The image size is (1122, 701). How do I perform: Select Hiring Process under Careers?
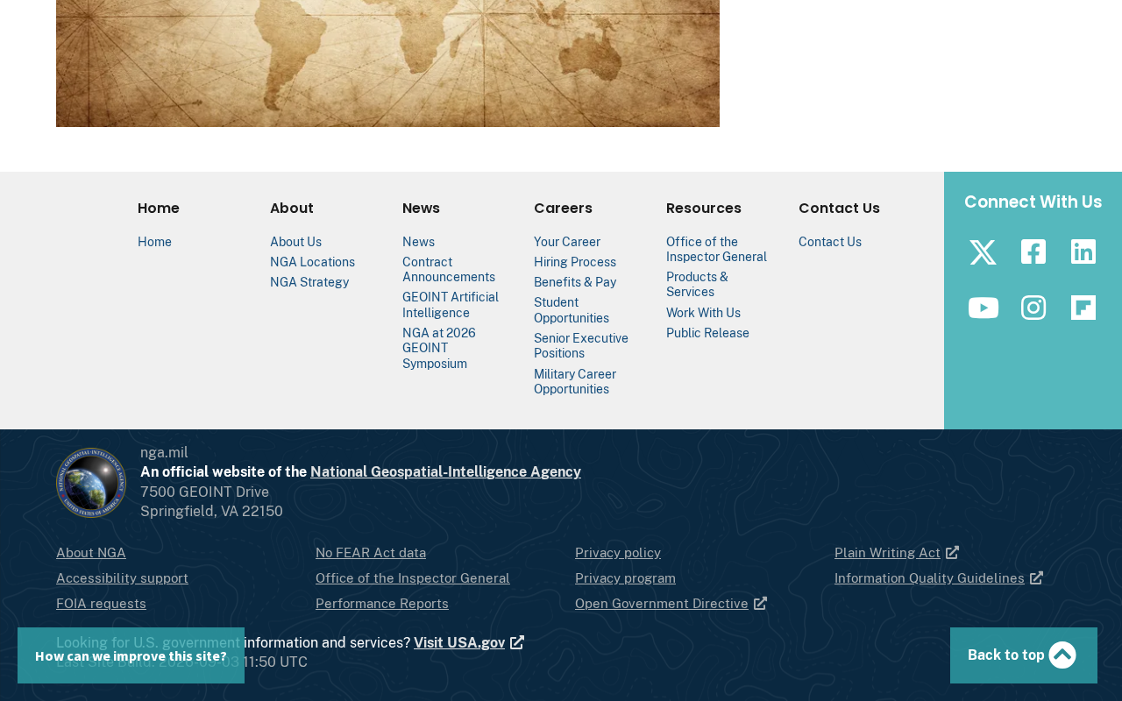(575, 262)
